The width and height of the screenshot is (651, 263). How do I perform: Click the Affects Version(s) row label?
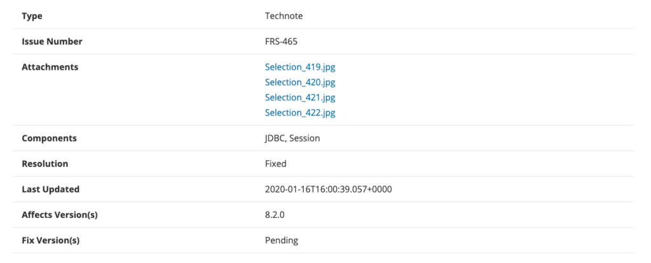click(x=59, y=215)
